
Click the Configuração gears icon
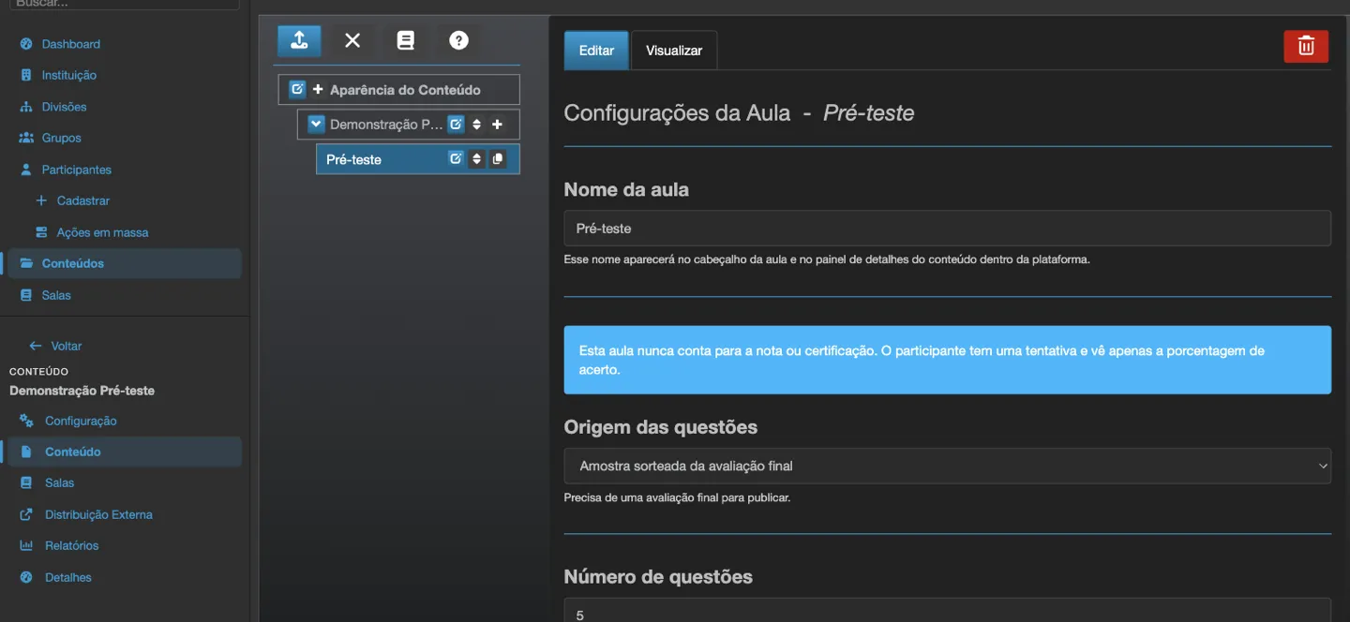tap(26, 421)
